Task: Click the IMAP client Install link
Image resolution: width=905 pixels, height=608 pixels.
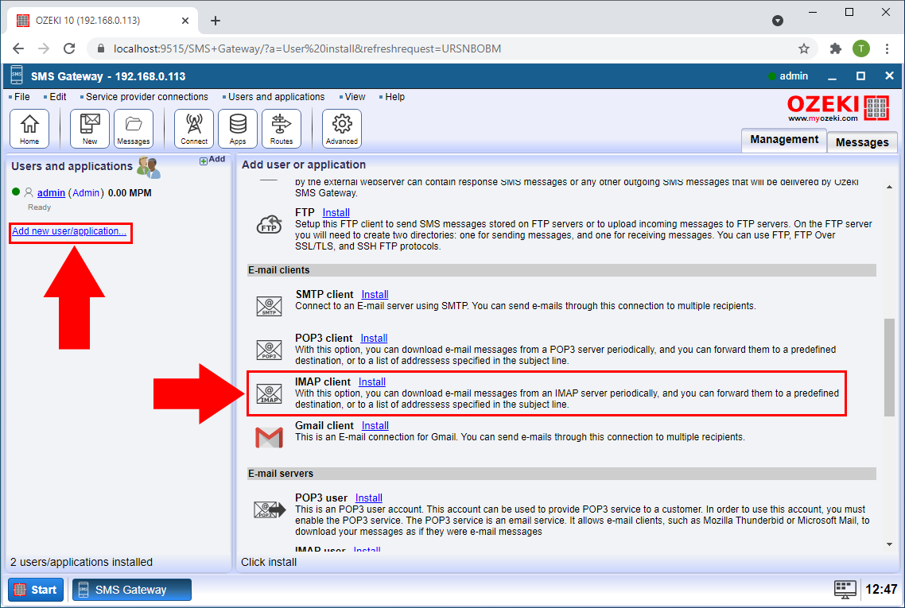Action: (371, 381)
